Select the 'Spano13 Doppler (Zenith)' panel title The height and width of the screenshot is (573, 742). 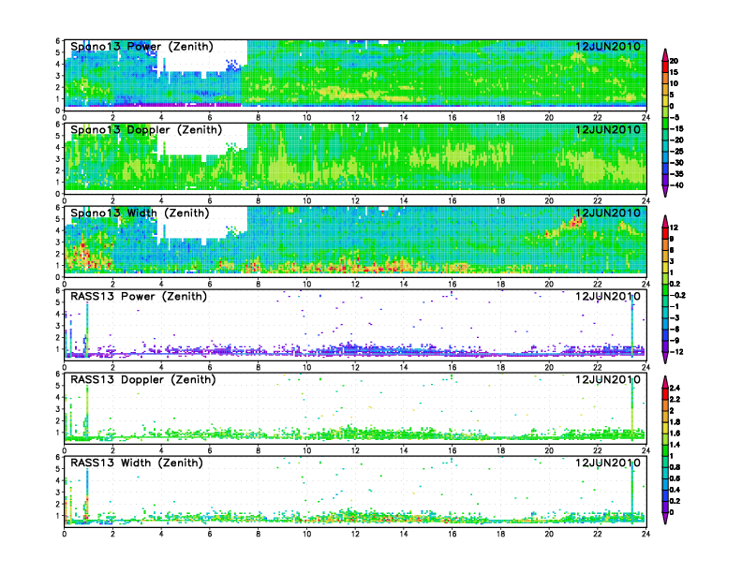(x=146, y=130)
